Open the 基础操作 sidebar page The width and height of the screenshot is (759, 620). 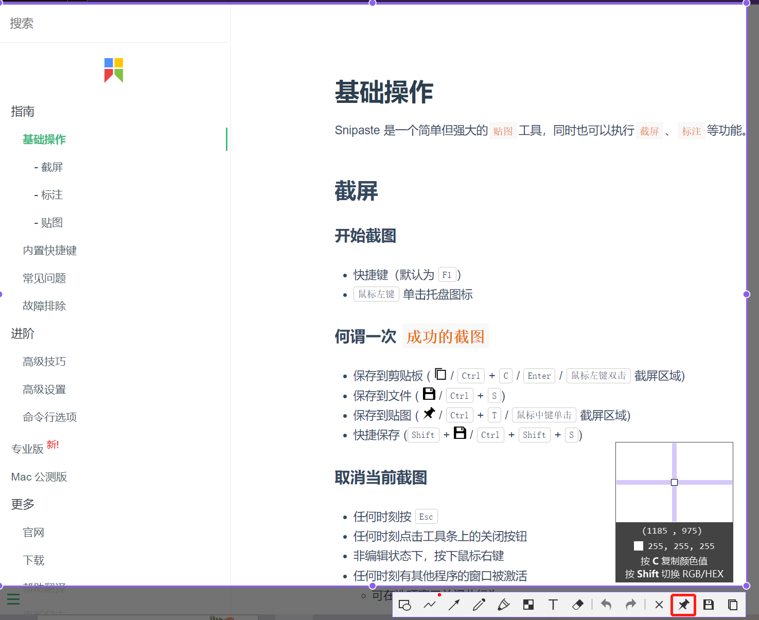click(44, 139)
